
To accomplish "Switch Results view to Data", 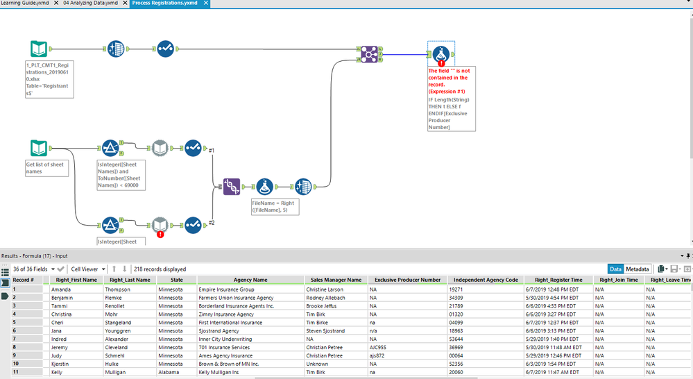I will pyautogui.click(x=616, y=269).
